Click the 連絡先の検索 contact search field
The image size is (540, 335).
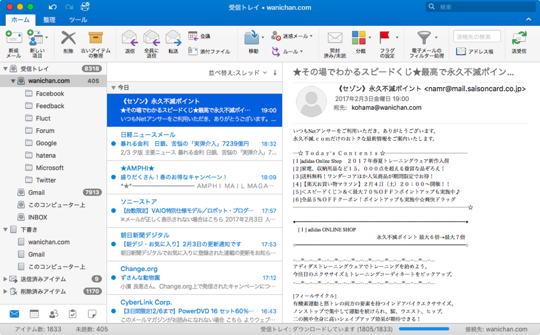[477, 36]
